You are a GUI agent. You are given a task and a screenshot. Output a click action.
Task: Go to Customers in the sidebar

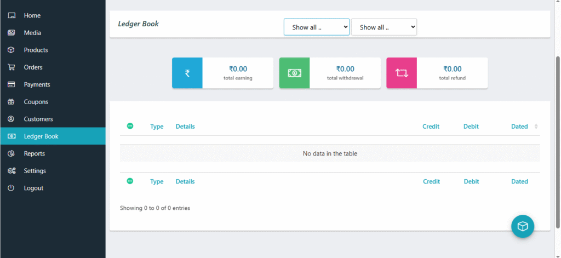38,119
